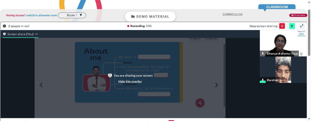311x121 pixels.
Task: Go to previous slide arrow
Action: 41,85
